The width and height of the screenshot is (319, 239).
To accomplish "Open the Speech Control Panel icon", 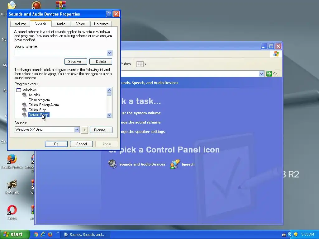I will coord(175,164).
